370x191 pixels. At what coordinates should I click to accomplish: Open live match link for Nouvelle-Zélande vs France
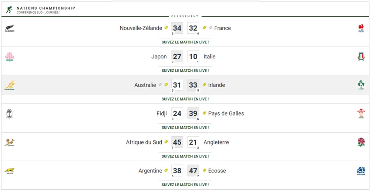point(185,42)
